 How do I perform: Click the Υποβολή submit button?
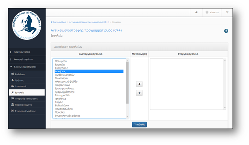(x=139, y=124)
